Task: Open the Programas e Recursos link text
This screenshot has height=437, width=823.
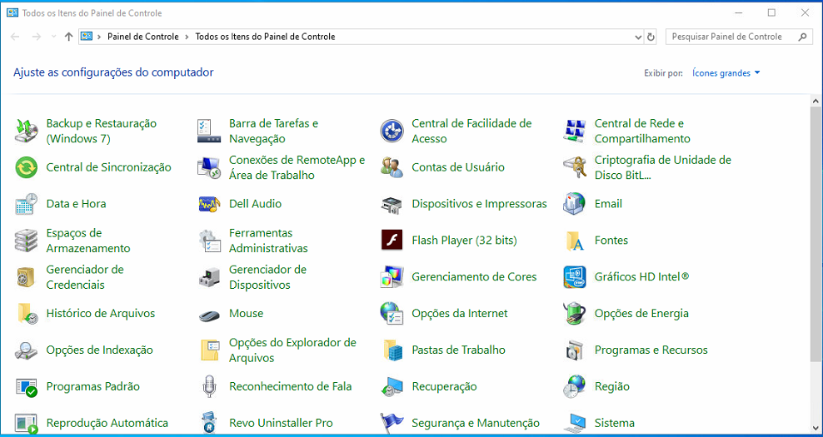Action: point(651,350)
